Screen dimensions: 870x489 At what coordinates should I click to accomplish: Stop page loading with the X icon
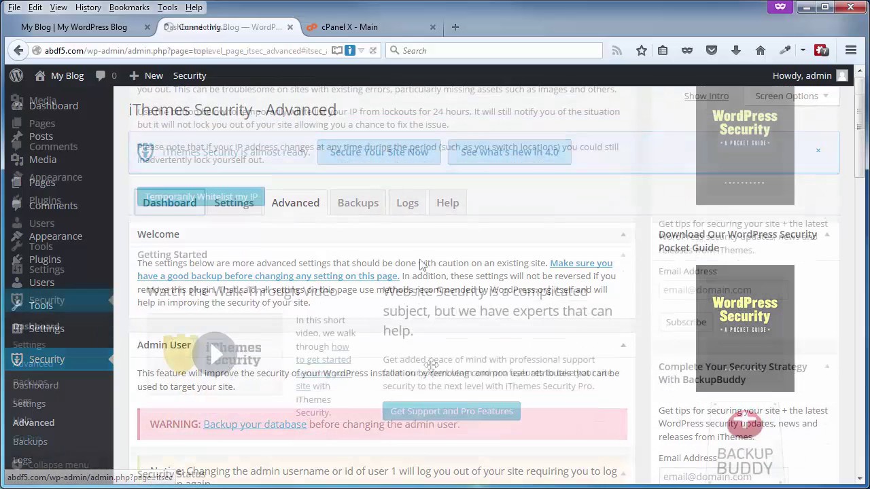pyautogui.click(x=372, y=50)
